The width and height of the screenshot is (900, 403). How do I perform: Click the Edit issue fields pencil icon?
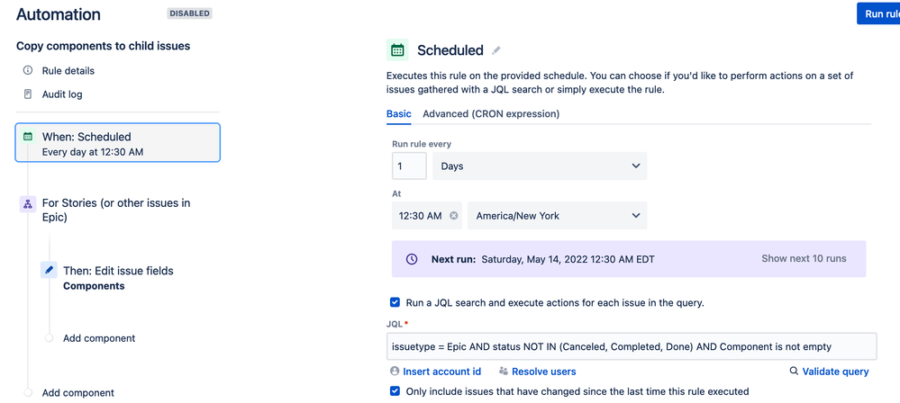pyautogui.click(x=49, y=271)
